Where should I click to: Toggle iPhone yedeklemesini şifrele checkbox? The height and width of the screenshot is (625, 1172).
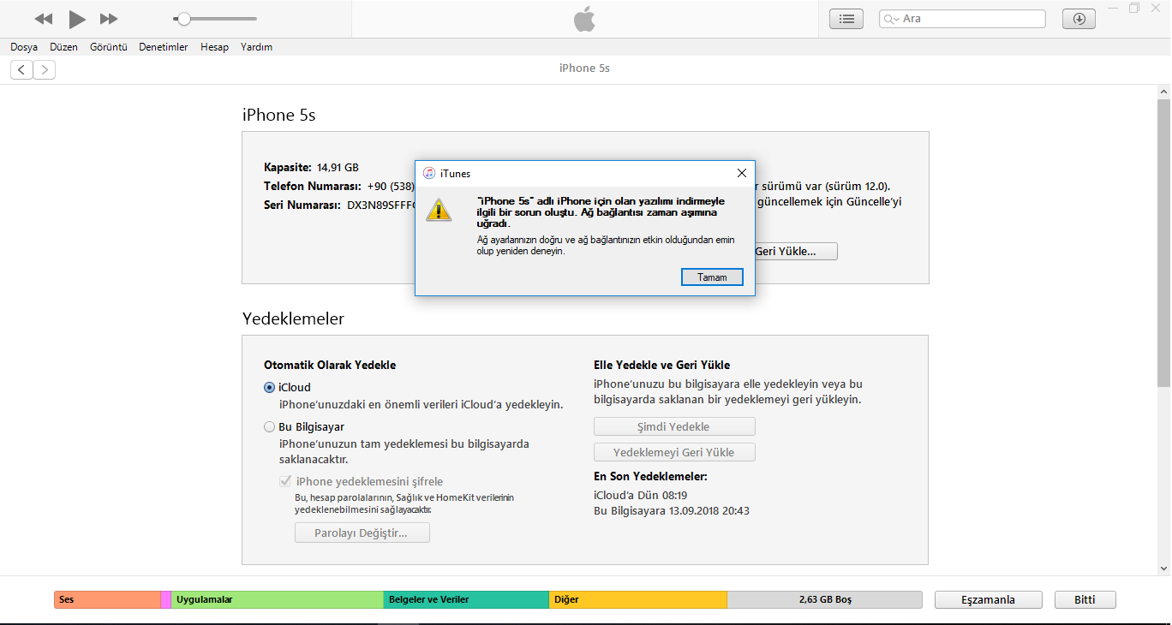285,482
